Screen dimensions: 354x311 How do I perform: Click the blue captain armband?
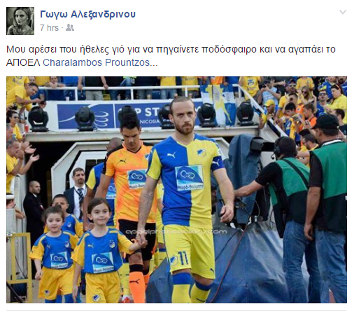pos(217,163)
